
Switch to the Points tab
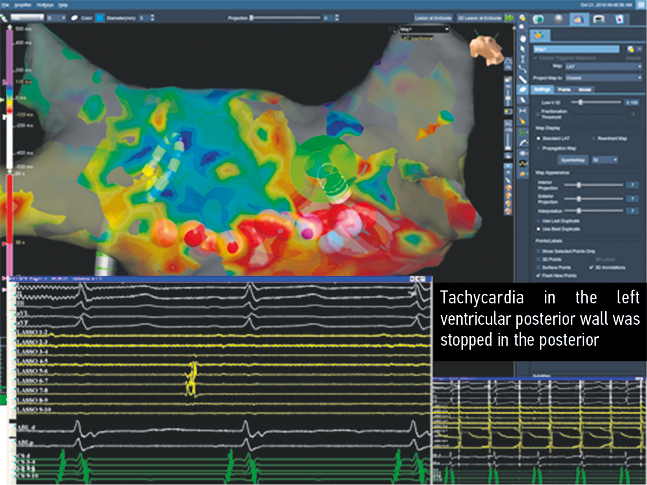(x=565, y=89)
